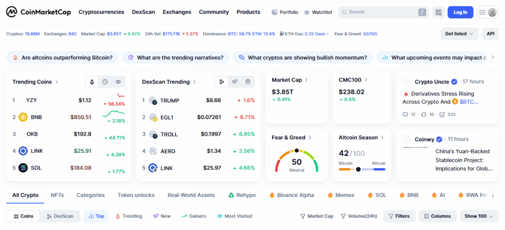
Task: Switch to the Coins view toggle
Action: click(24, 216)
